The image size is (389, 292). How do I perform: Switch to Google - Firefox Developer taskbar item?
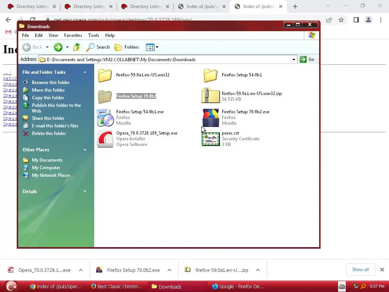coord(238,287)
